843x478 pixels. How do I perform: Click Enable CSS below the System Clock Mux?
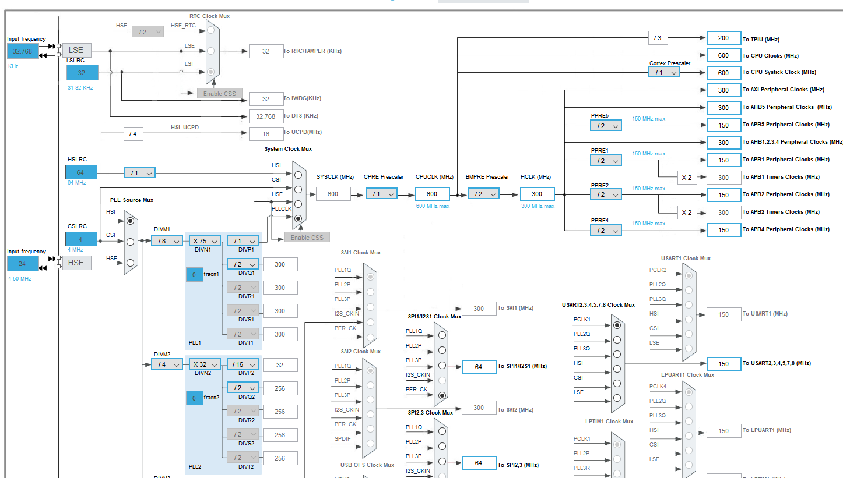[306, 237]
